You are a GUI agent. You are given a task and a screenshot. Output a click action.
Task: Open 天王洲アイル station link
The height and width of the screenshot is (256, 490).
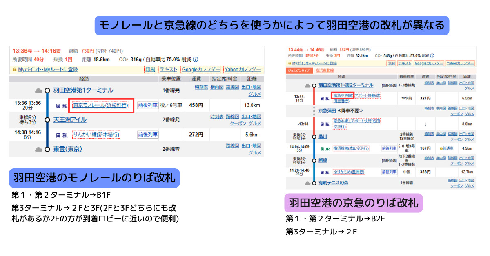(70, 120)
